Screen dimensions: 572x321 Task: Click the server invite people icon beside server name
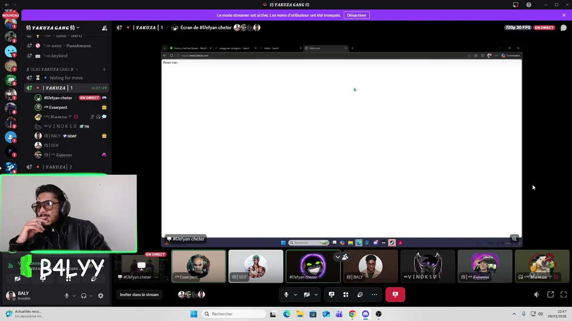coord(105,28)
